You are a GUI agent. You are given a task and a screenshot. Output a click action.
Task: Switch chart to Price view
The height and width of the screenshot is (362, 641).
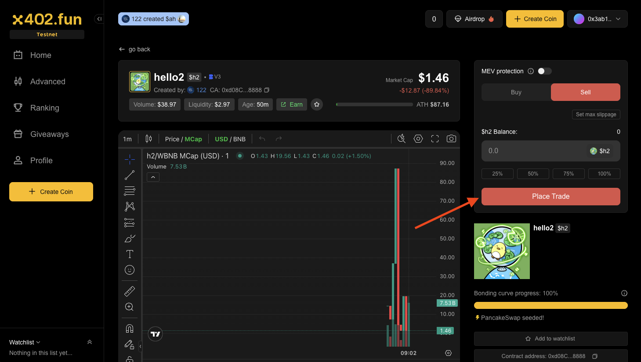[x=172, y=139]
